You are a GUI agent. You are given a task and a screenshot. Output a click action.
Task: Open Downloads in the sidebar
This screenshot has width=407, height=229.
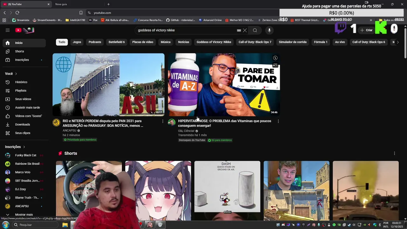click(24, 124)
